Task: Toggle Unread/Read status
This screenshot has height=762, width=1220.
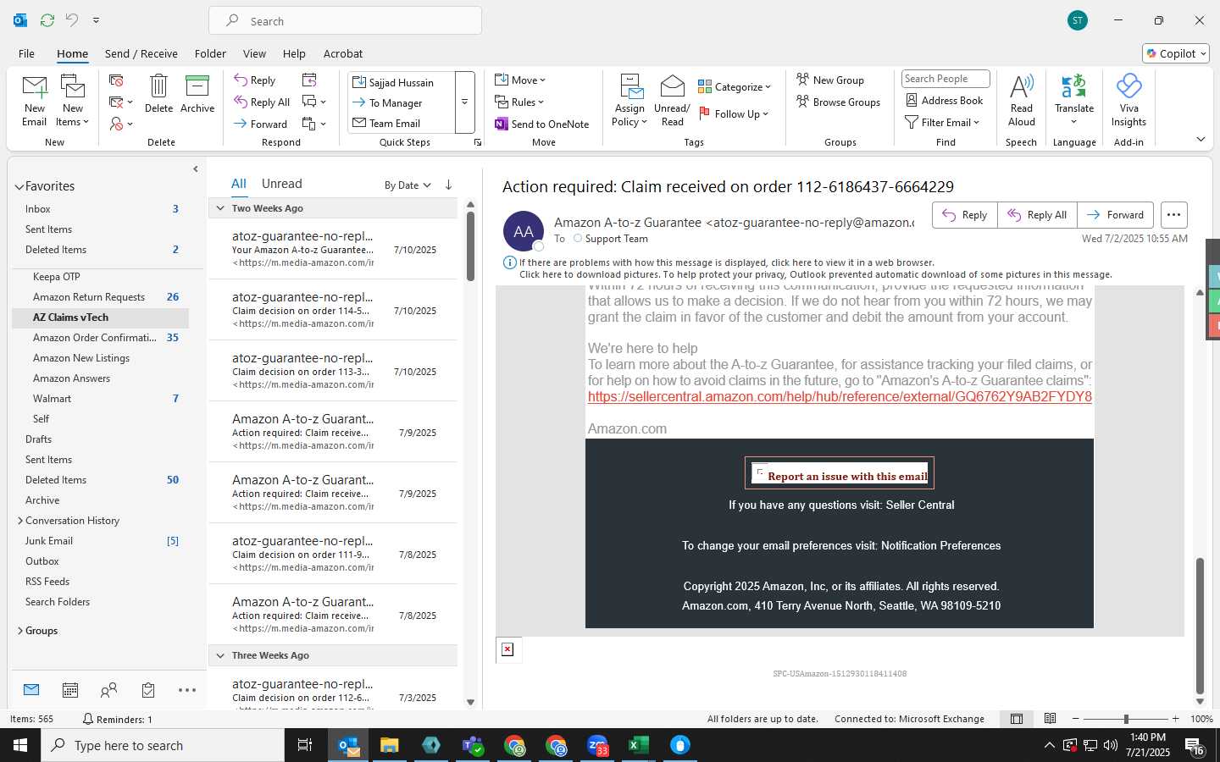Action: click(x=672, y=101)
